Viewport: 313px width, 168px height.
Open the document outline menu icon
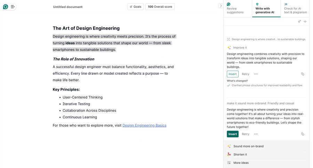(x=13, y=7)
